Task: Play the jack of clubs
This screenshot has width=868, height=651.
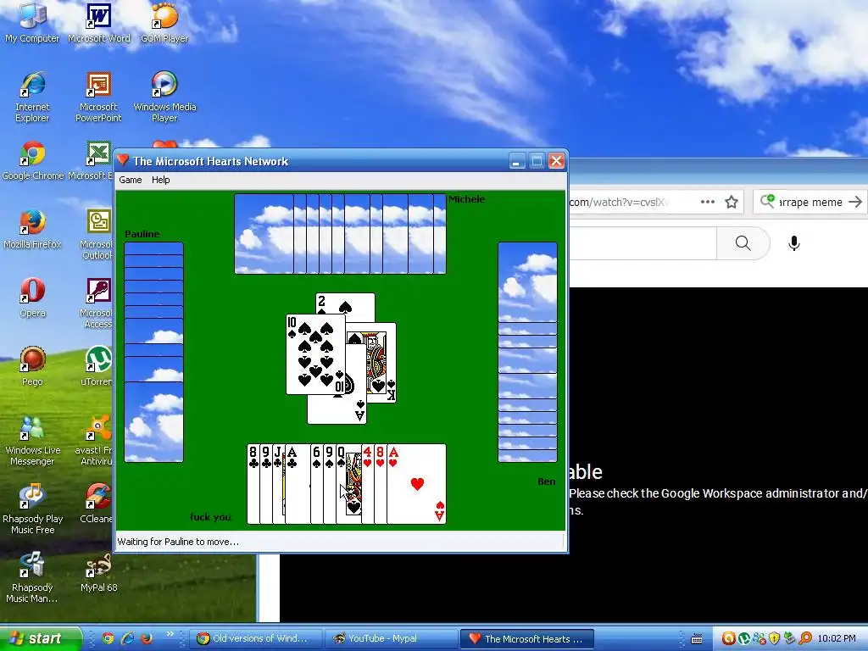Action: pos(278,484)
